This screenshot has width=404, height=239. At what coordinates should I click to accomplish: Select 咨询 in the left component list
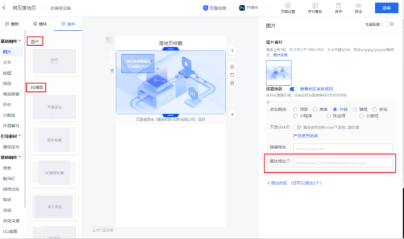click(x=7, y=210)
